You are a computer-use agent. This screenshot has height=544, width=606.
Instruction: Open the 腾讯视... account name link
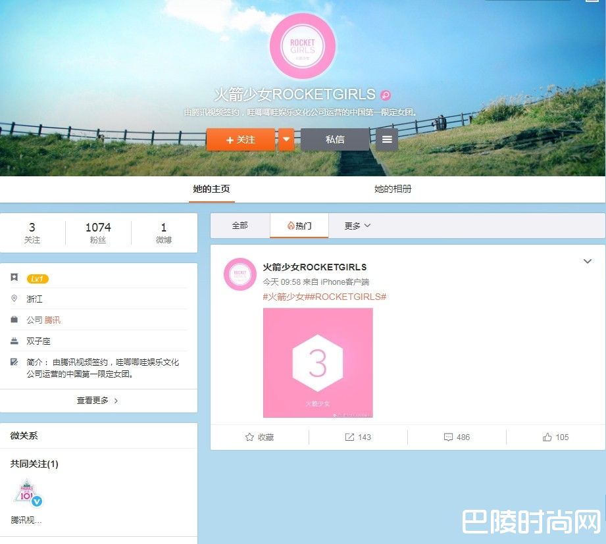[x=26, y=520]
